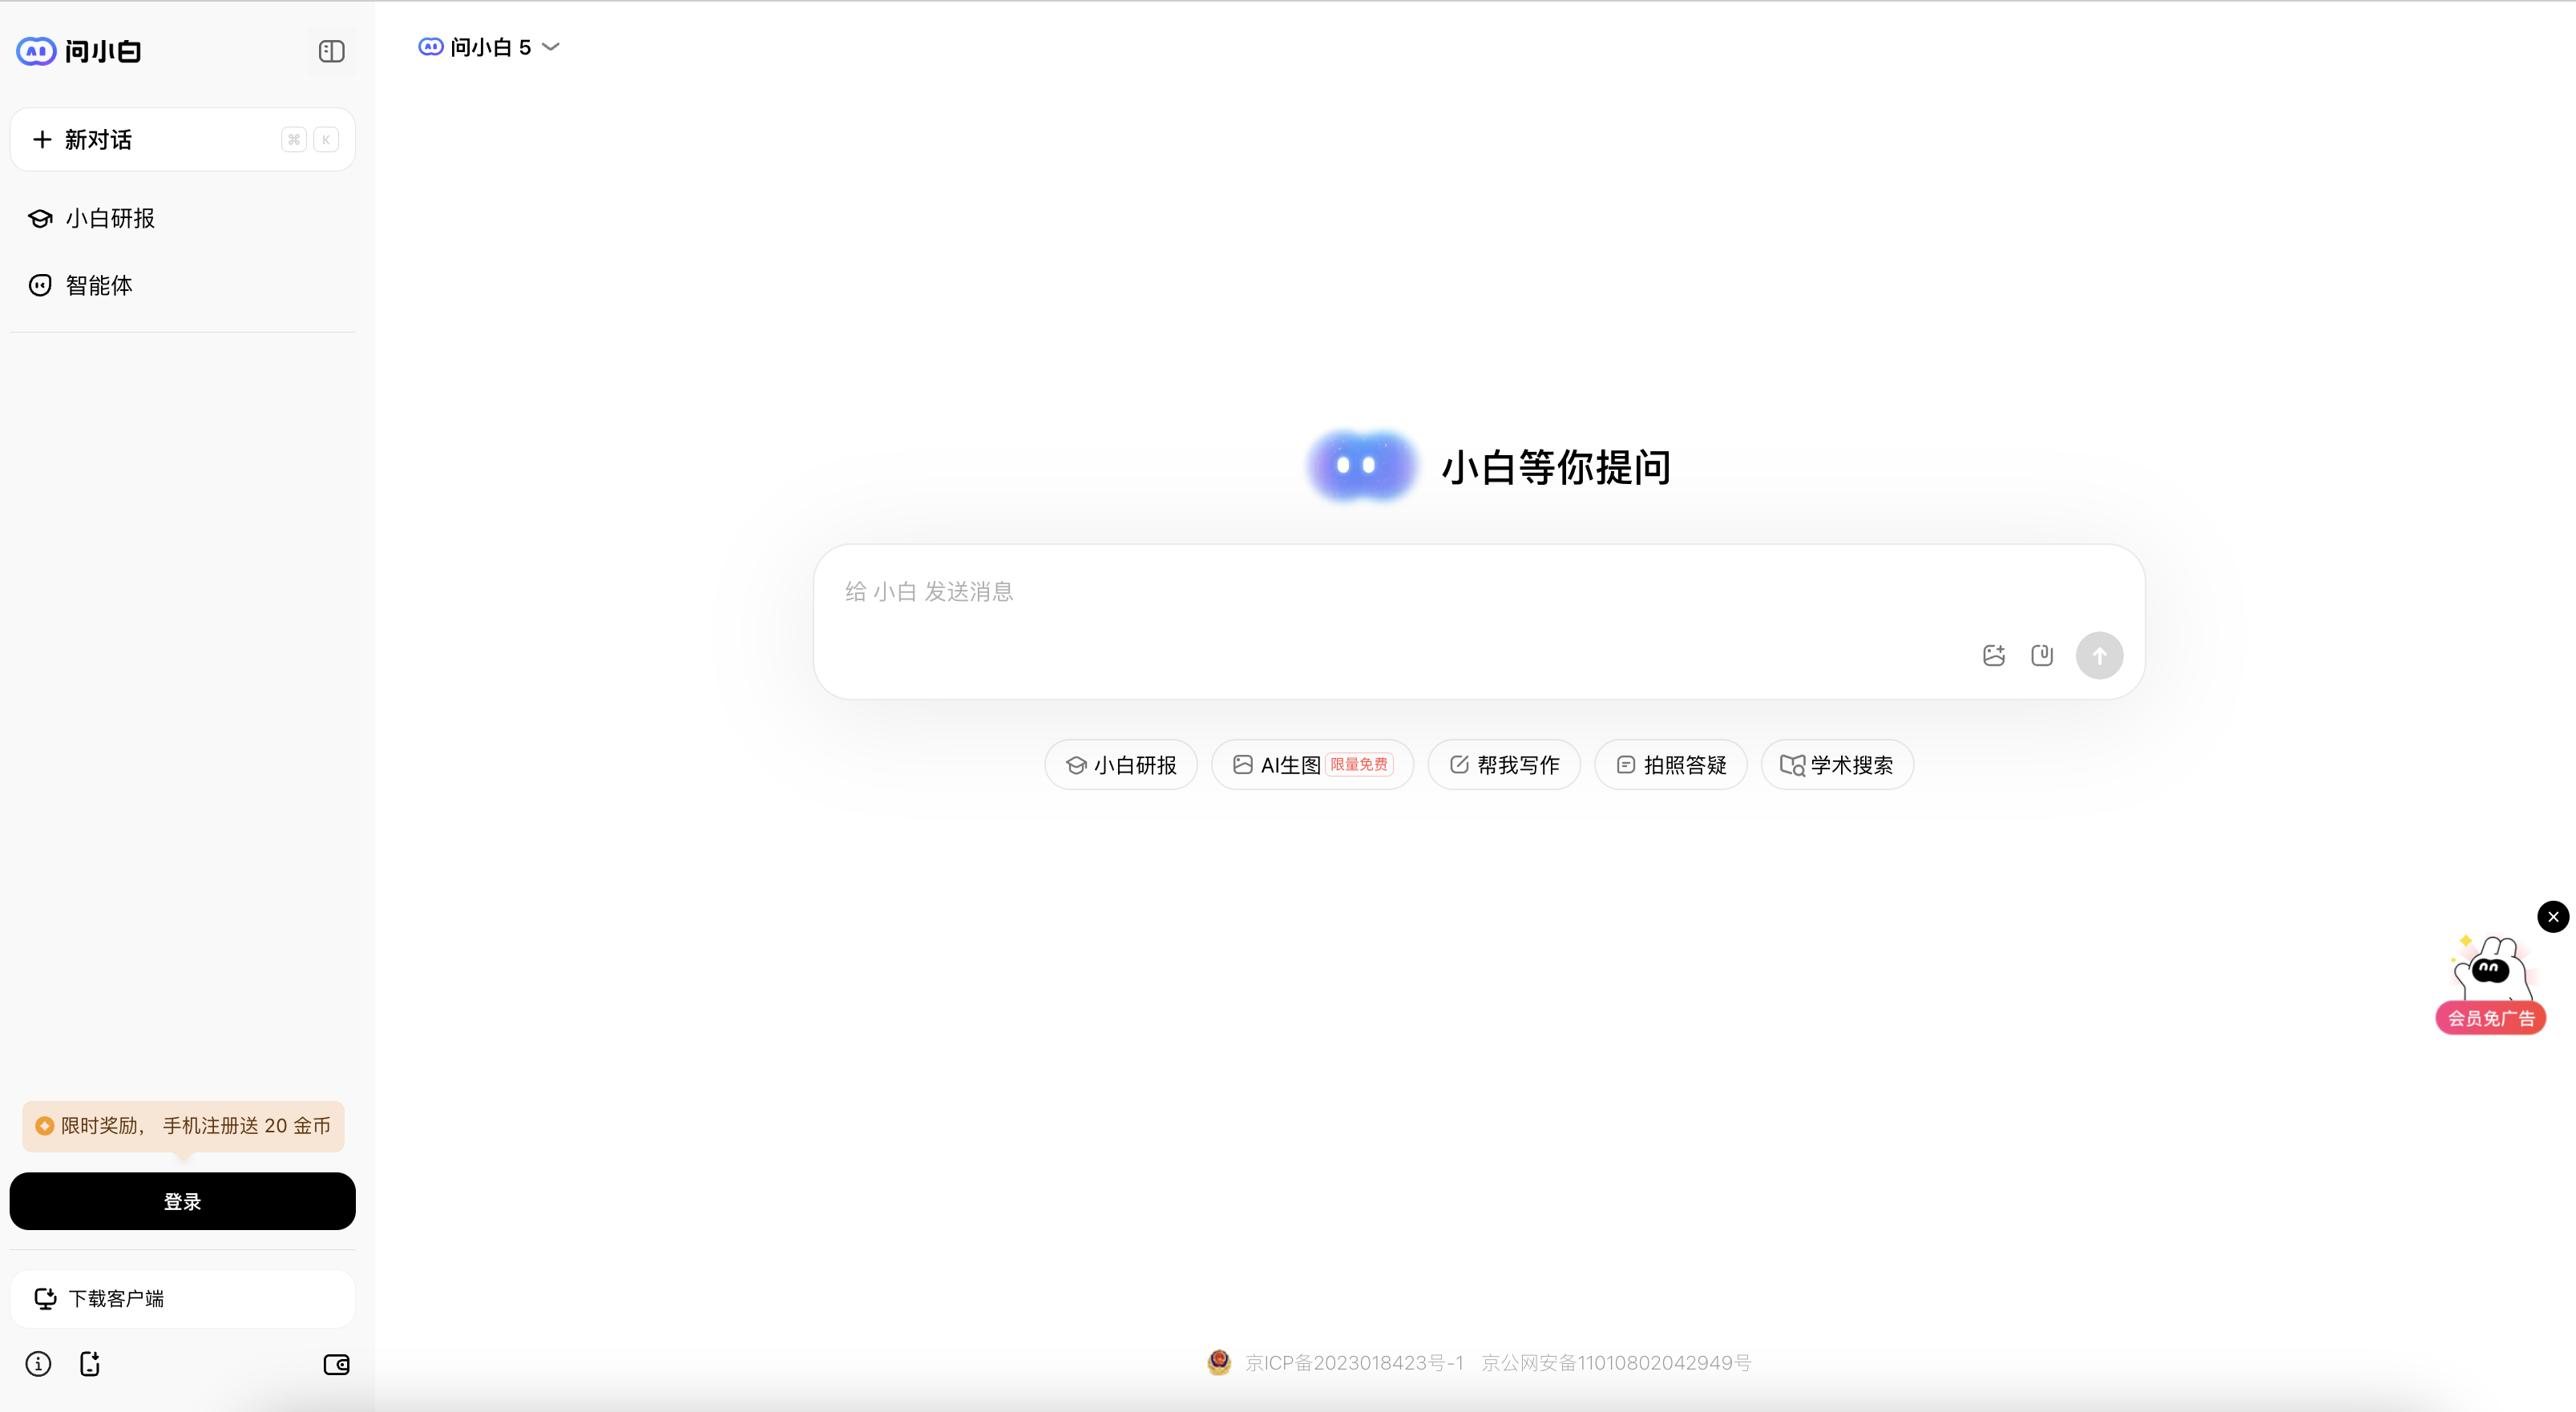Collapse the left sidebar panel

point(331,51)
